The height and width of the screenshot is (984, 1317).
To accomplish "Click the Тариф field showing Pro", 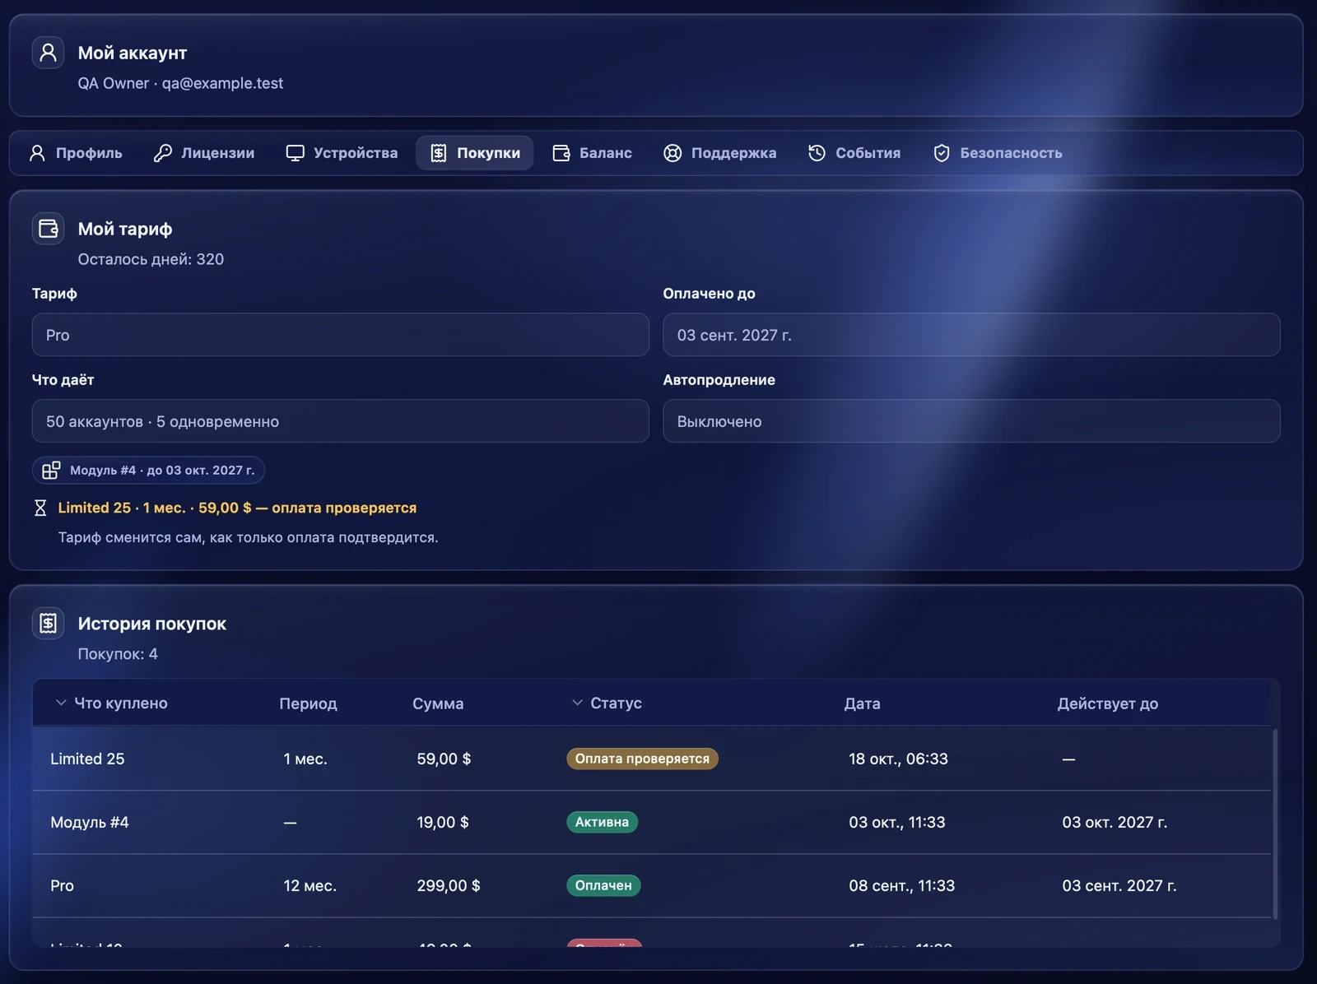I will click(x=341, y=335).
